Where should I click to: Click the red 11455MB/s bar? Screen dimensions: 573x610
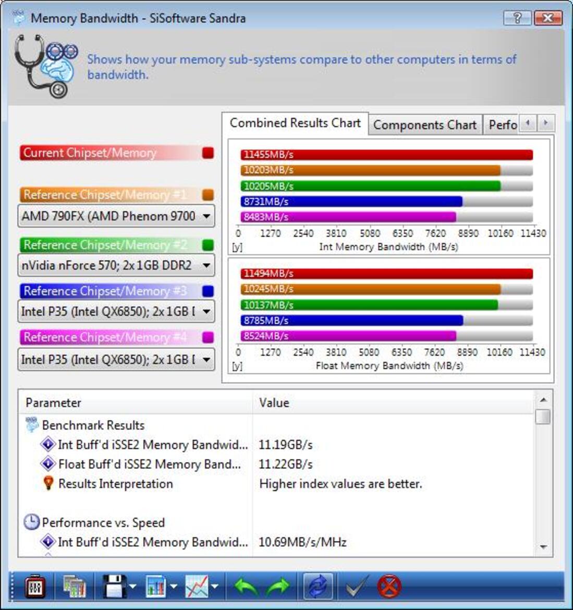(x=387, y=154)
